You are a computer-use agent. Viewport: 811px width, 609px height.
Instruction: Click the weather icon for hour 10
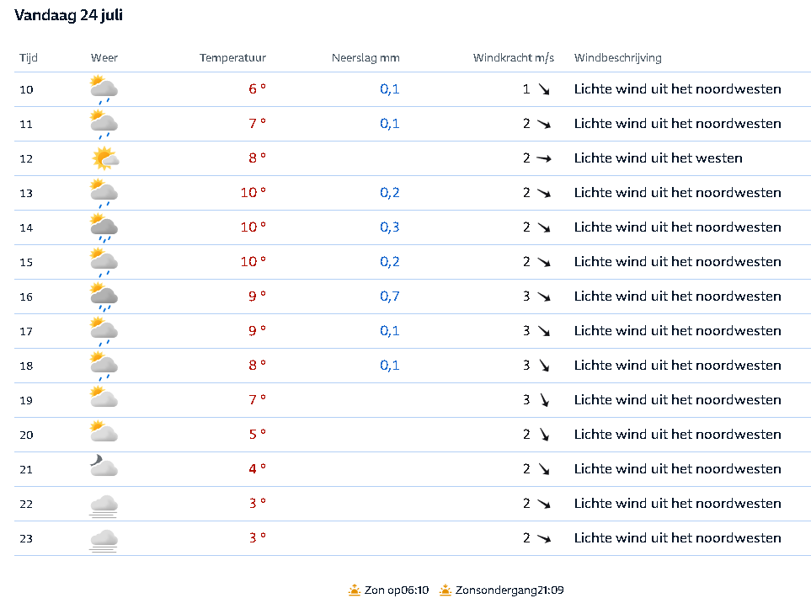coord(104,89)
